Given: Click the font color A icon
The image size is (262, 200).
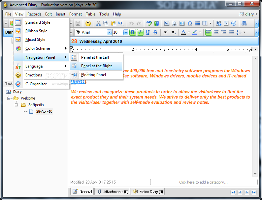Looking at the screenshot, I should pos(183,32).
